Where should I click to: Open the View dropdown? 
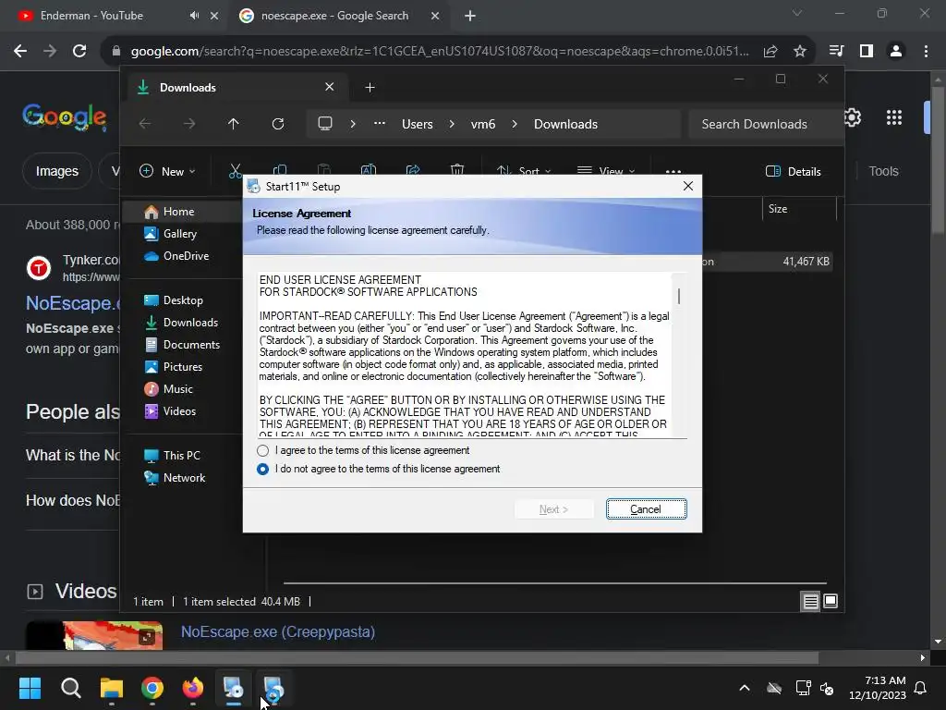[605, 171]
